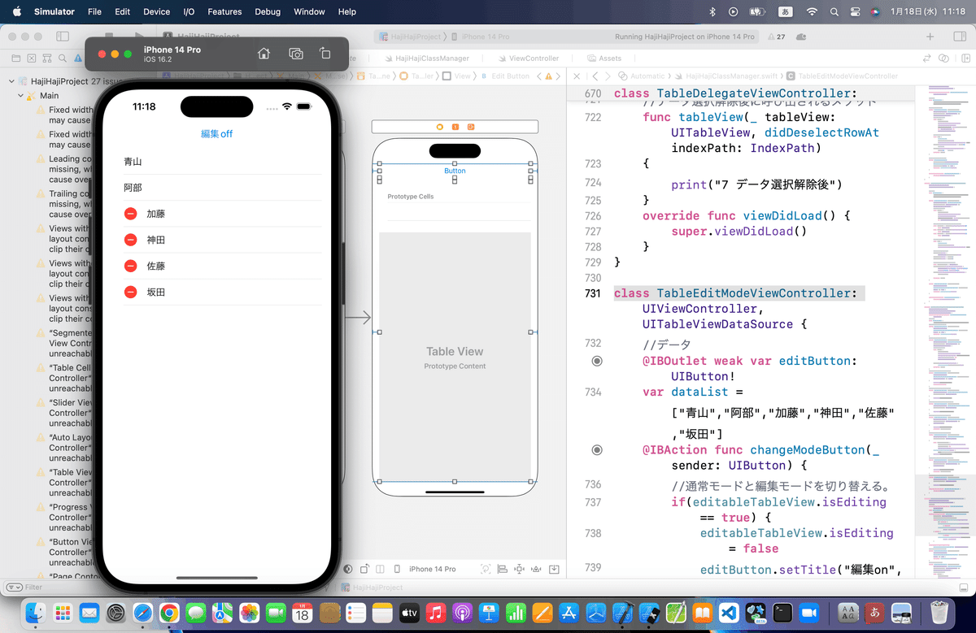Toggle canvas appearance light/dark icon
This screenshot has height=633, width=976.
click(348, 569)
